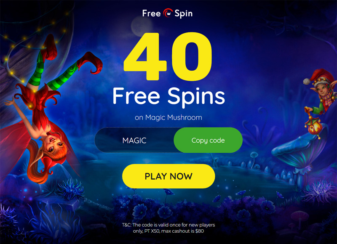Screen dimensions: 337x244
Task: Select the MAGIC promo code field
Action: [134, 140]
